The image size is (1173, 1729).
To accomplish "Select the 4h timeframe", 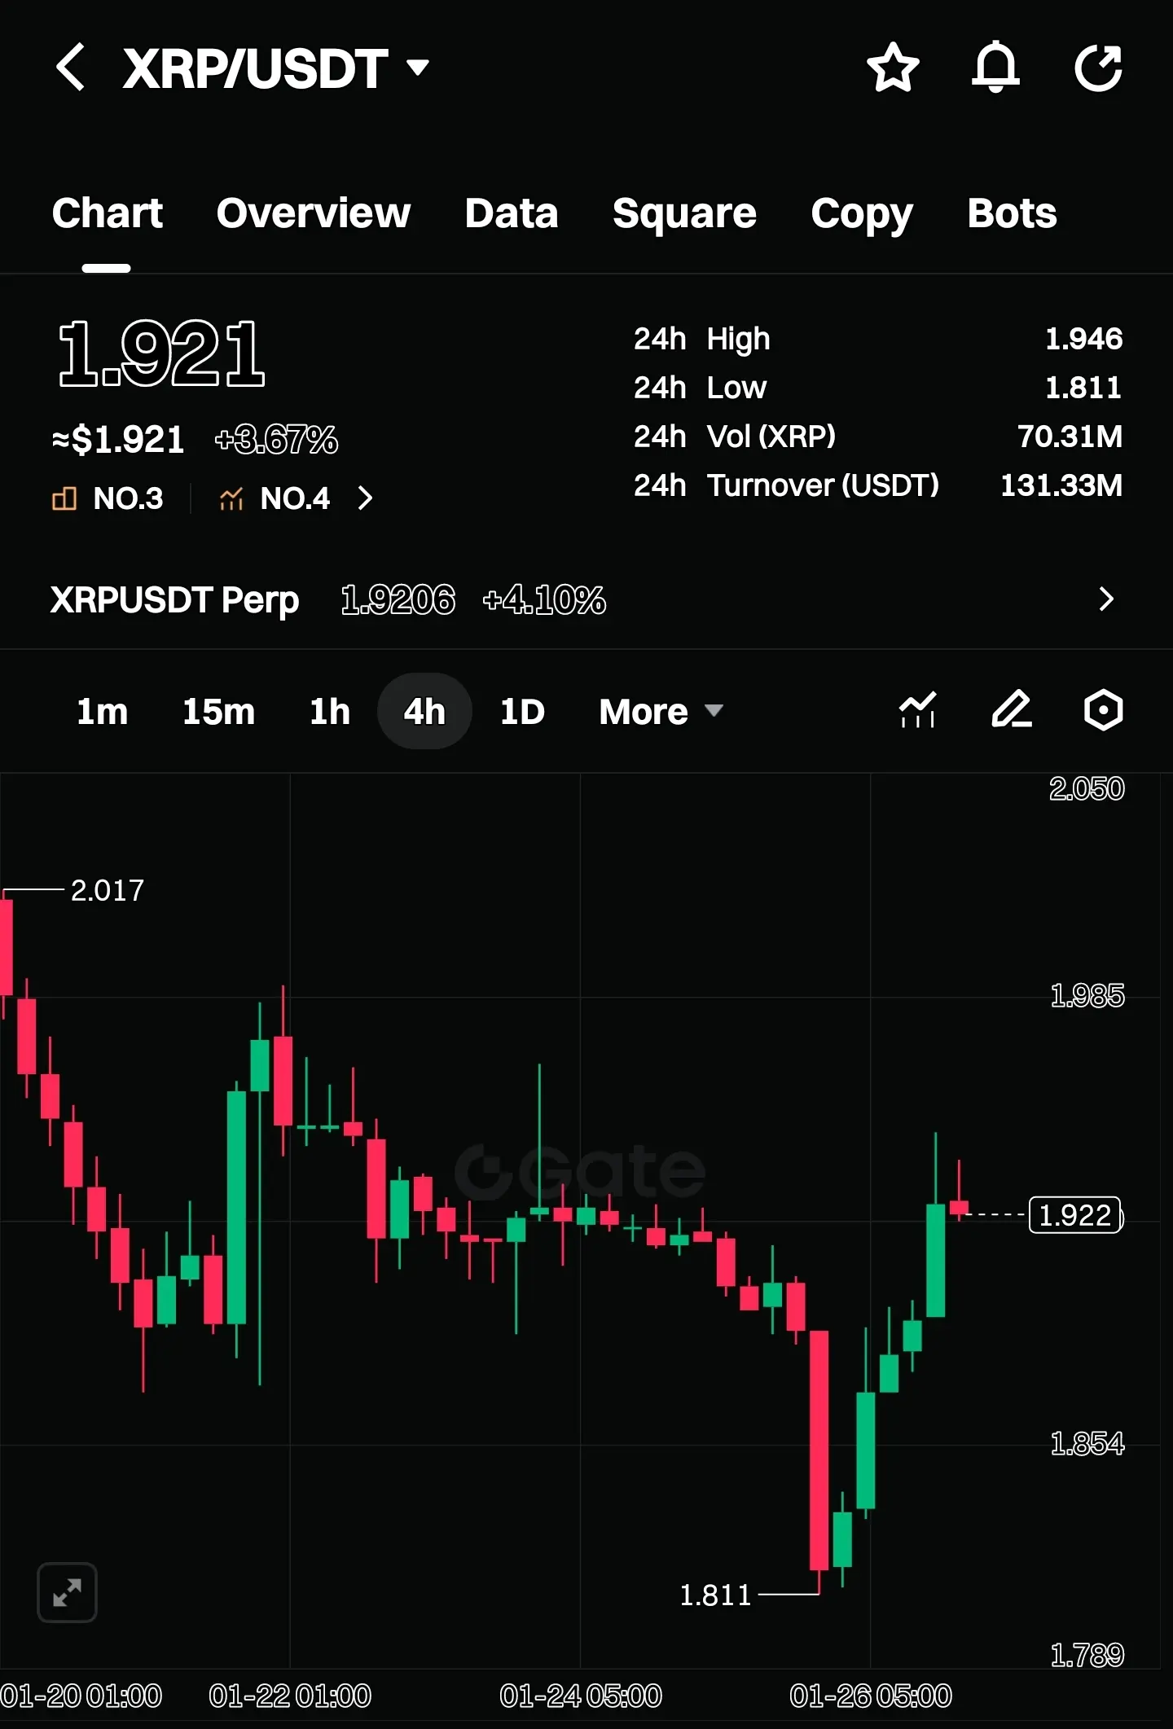I will click(424, 711).
